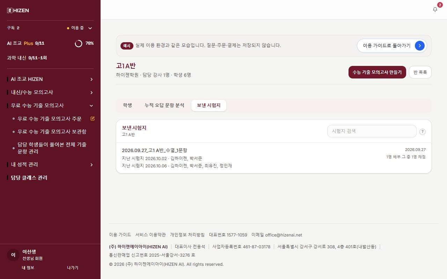Screen dimensions: 447x279
Task: Expand 내신/수능 모의고사 menu
Action: point(50,92)
